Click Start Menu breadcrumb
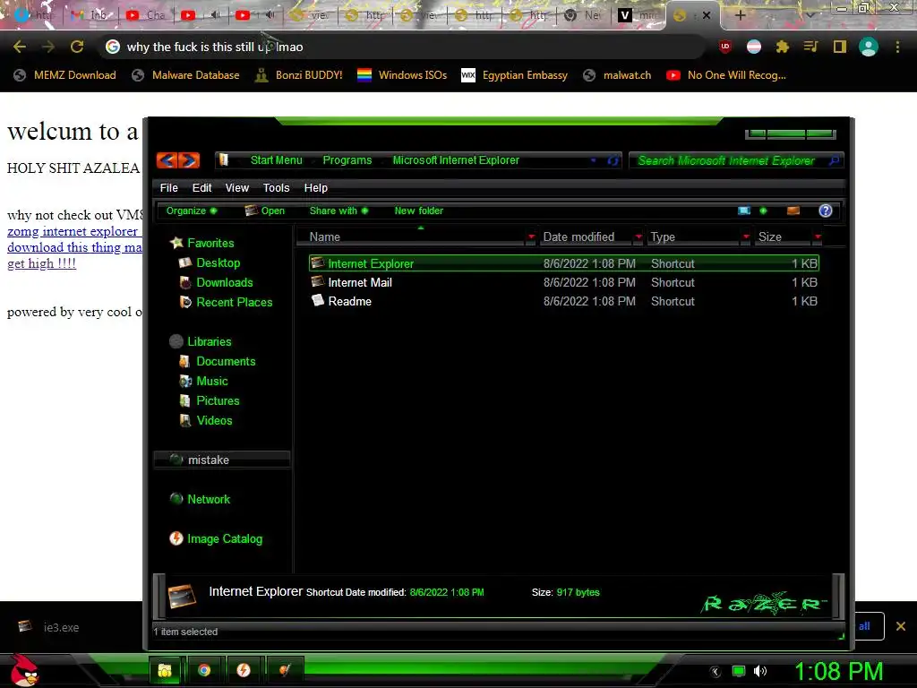 click(x=276, y=160)
